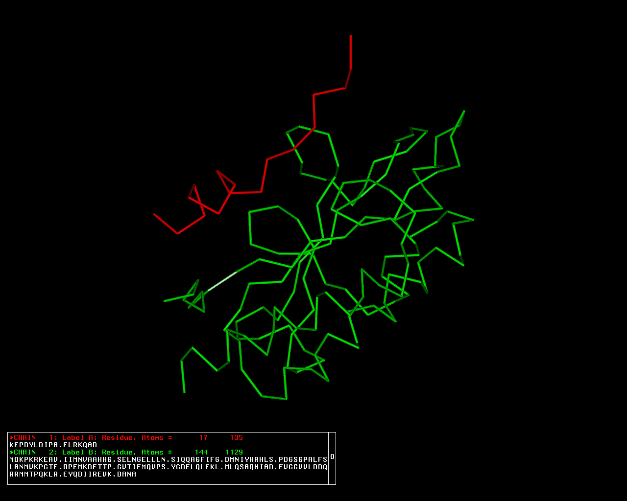Select the IIMNVAAHHG residue block

point(87,459)
